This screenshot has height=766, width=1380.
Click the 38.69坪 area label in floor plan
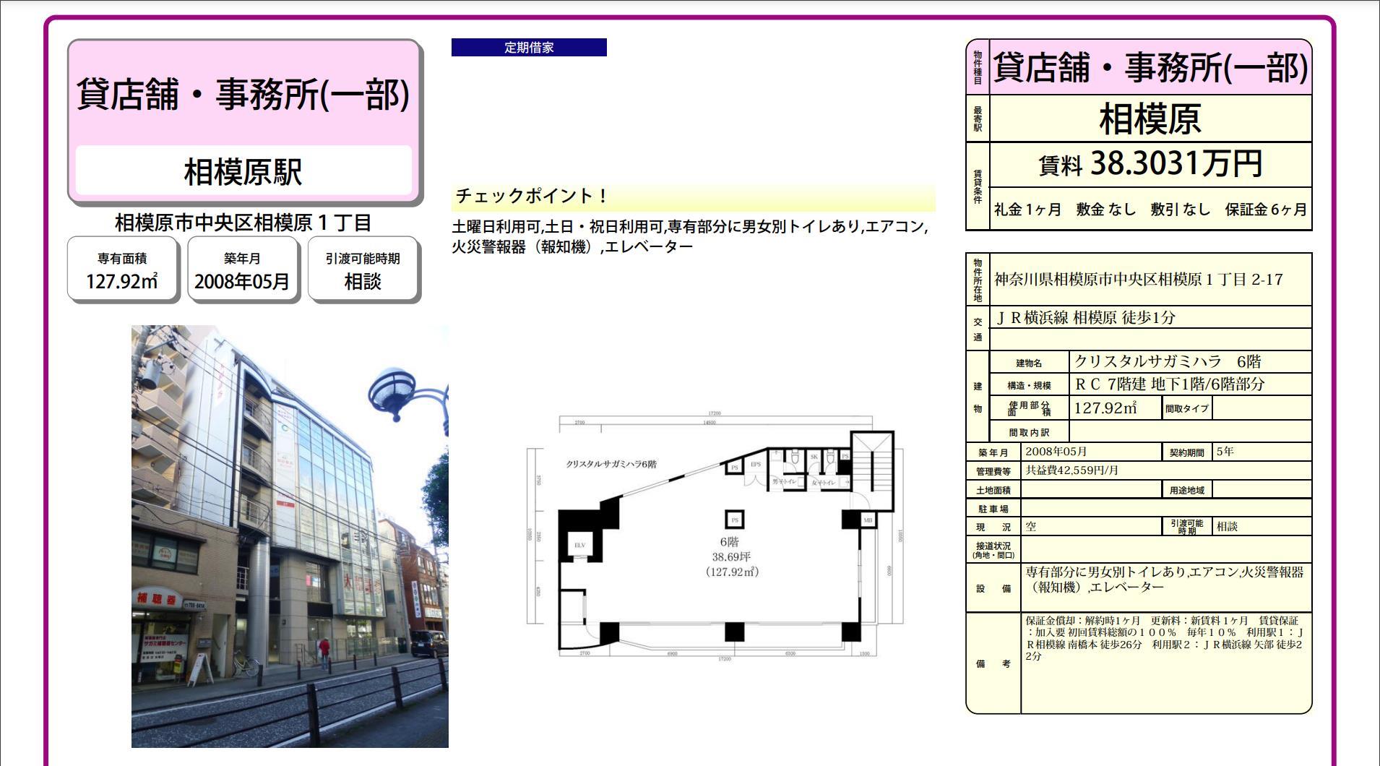(x=731, y=557)
